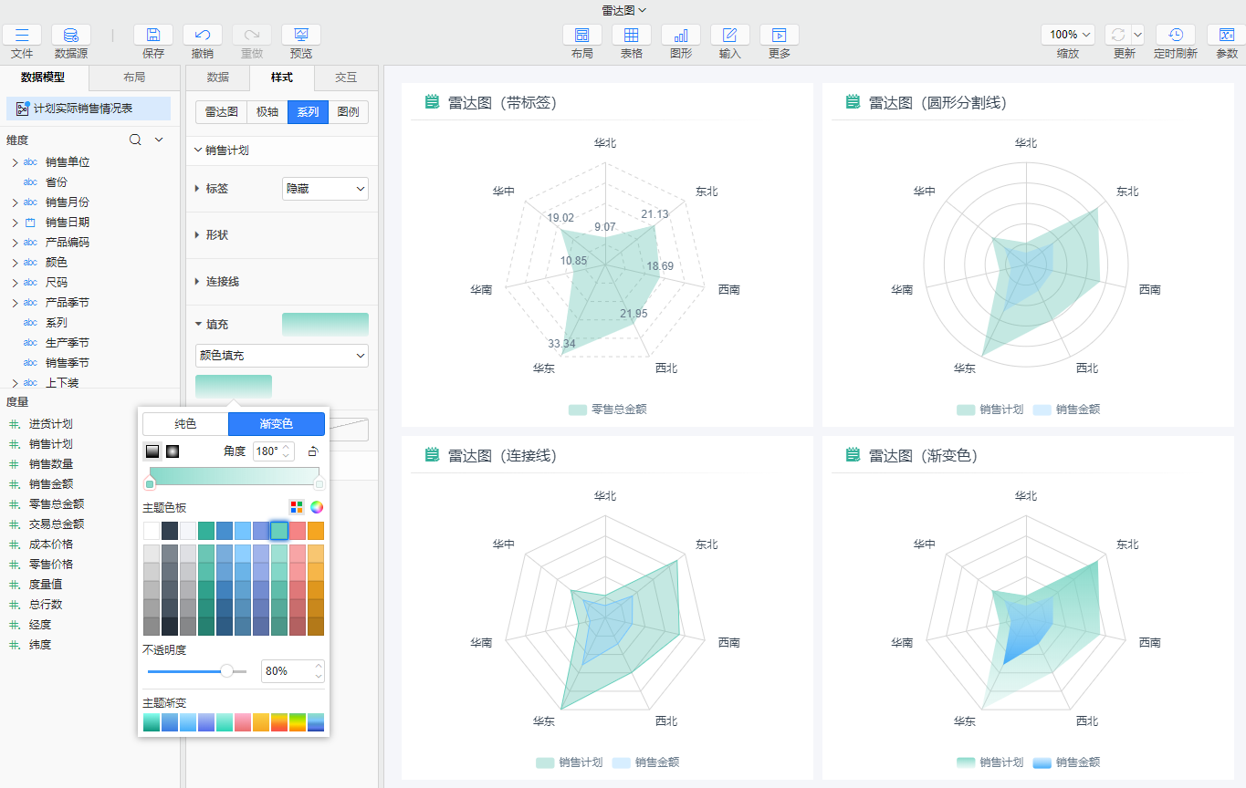1246x788 pixels.
Task: Open the dropdown arrow beside 更新
Action: 1137,35
